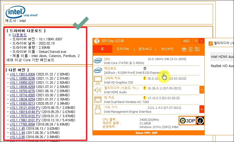Click the gift box icon in 3DP Chip
This screenshot has height=142, width=234.
(184, 49)
